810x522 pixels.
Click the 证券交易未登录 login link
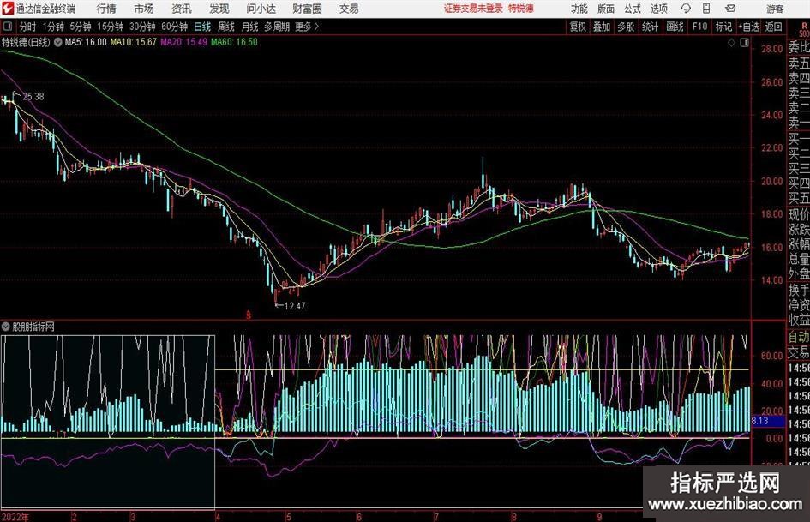(x=473, y=9)
